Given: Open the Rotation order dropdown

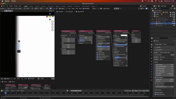Looking at the screenshot, I should [x=72, y=35].
